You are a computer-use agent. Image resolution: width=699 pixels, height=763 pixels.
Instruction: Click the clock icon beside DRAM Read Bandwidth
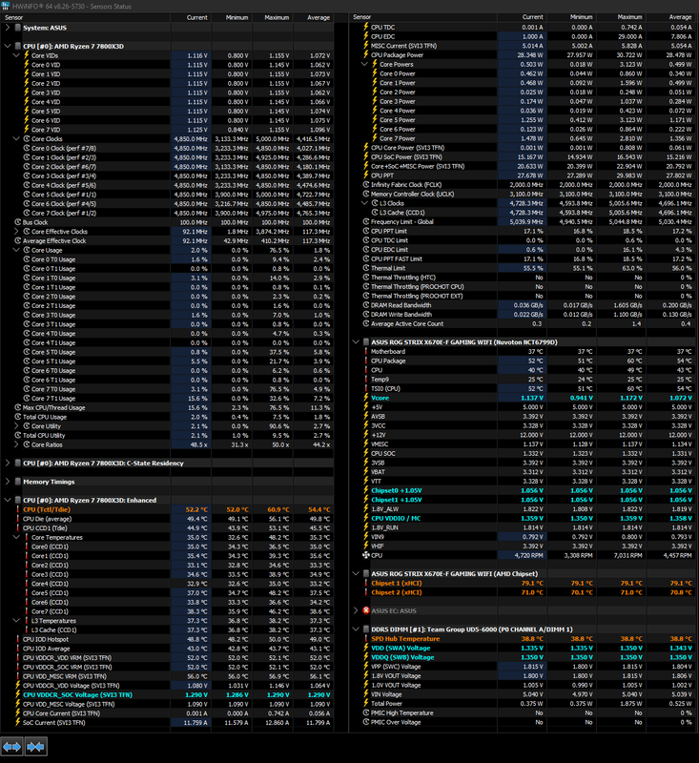[366, 305]
